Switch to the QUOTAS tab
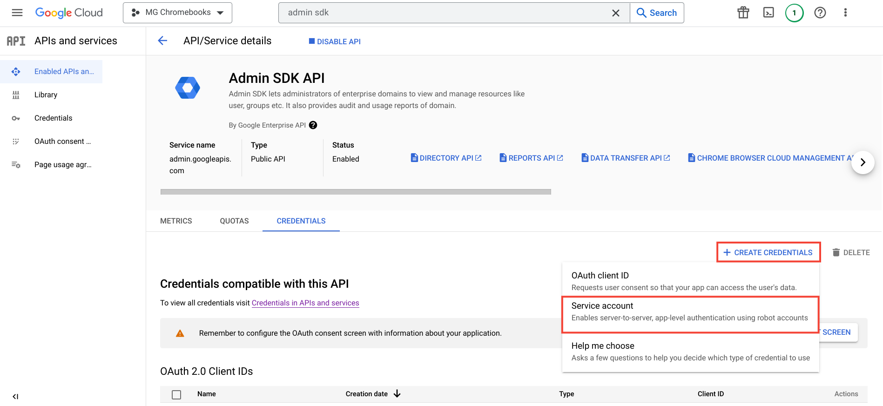 234,221
